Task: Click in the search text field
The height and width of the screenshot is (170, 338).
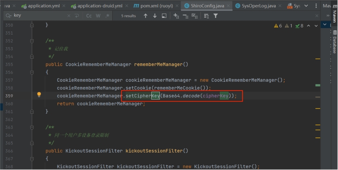Action: [x=41, y=16]
